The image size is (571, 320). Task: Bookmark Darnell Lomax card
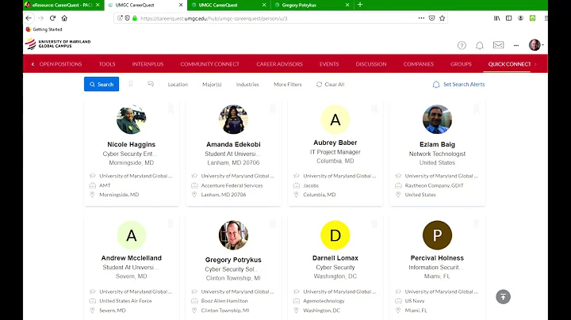tap(374, 223)
